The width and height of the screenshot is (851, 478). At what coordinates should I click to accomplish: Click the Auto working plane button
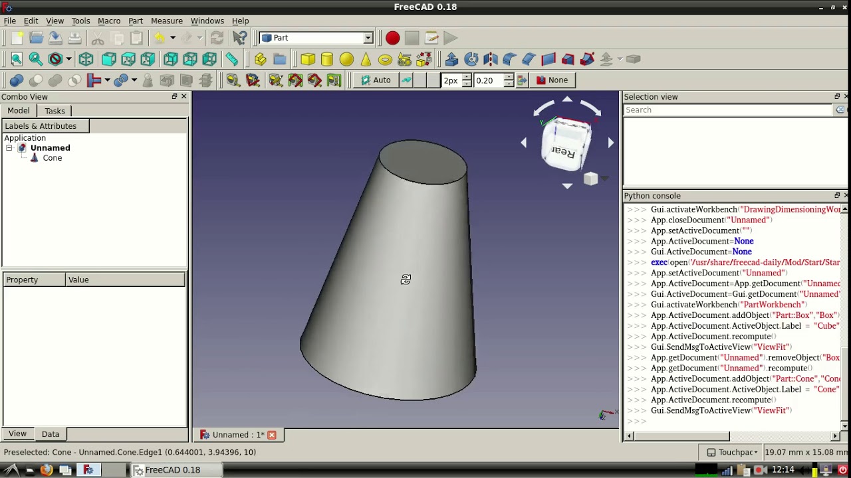(x=376, y=80)
